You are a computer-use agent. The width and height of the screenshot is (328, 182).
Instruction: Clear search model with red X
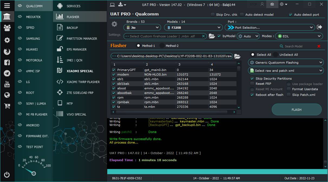[319, 46]
